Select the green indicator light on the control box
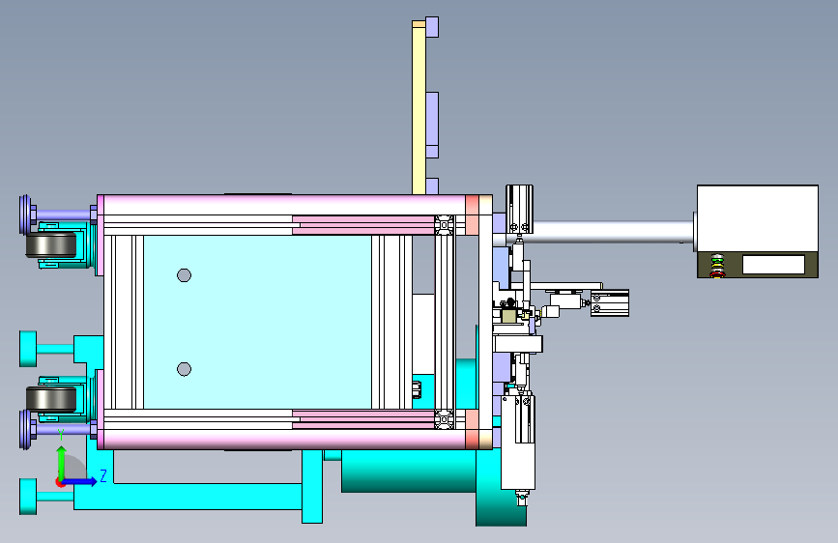 717,259
